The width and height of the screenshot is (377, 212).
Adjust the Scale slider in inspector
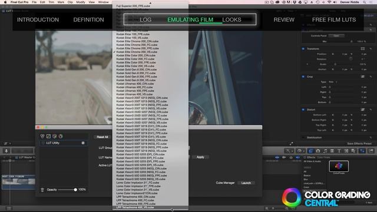pyautogui.click(x=335, y=64)
